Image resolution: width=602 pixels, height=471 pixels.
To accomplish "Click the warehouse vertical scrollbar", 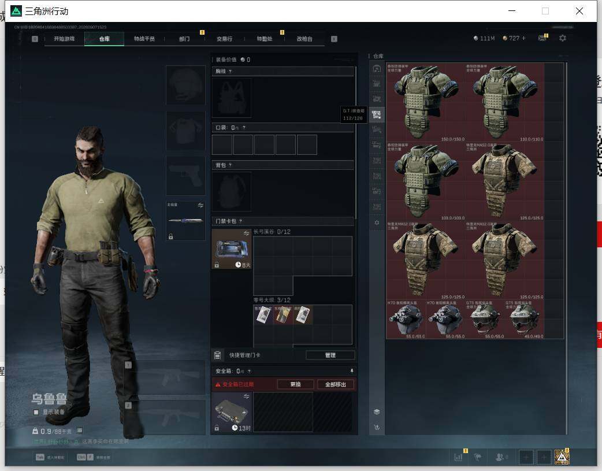I will [566, 248].
